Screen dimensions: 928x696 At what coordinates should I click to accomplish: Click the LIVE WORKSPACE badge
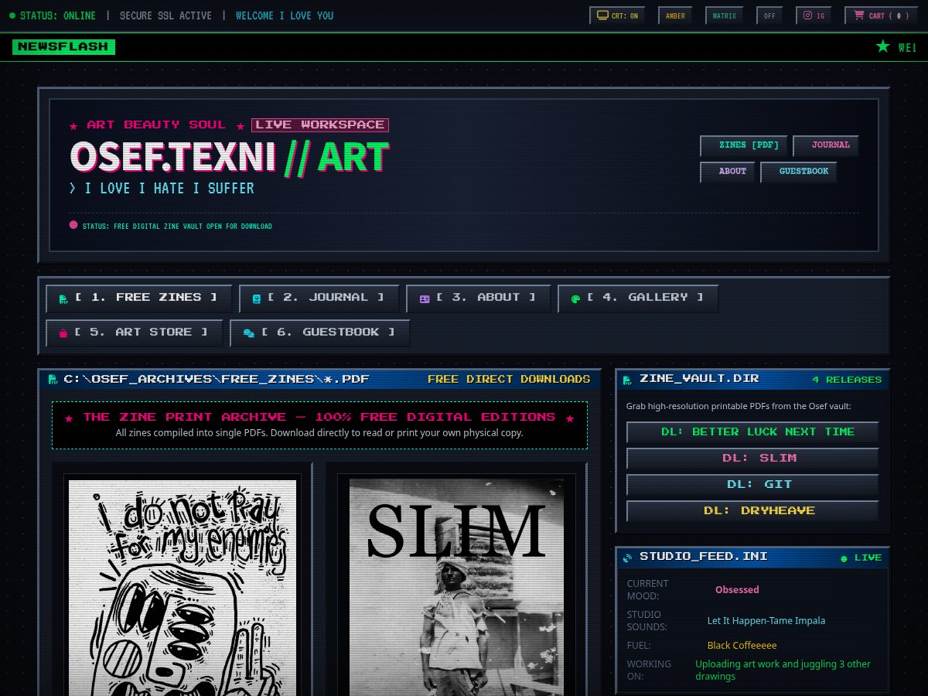click(x=319, y=125)
